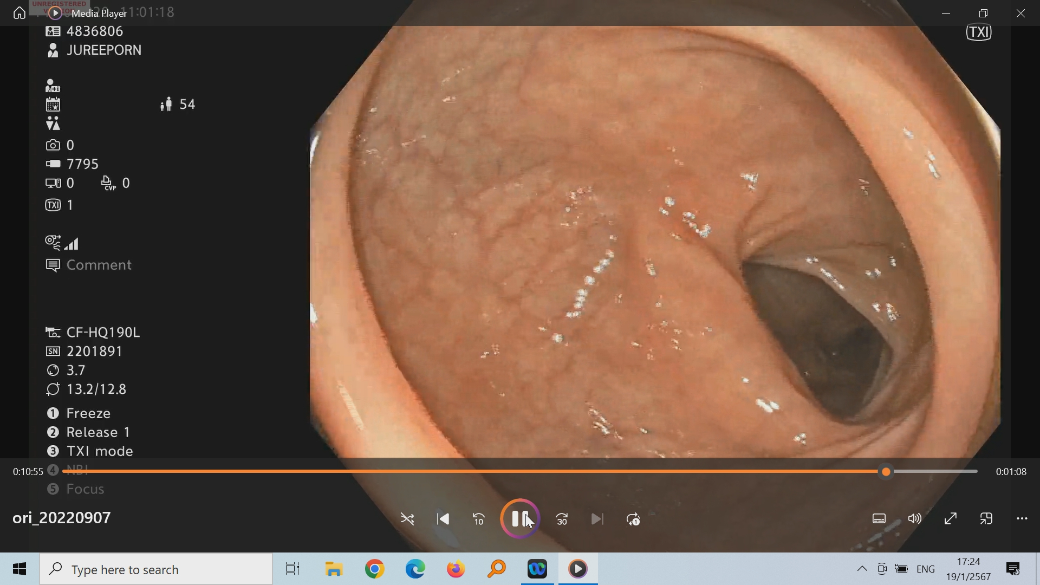Click the battery status tray icon

(x=901, y=569)
